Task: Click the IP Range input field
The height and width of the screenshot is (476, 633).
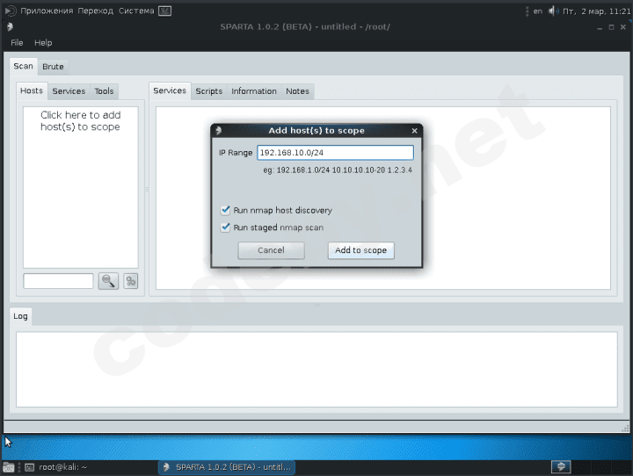Action: [335, 153]
